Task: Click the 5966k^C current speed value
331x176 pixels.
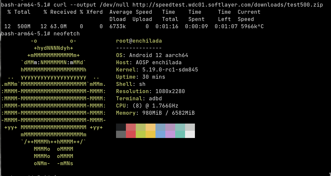Action: click(x=252, y=27)
